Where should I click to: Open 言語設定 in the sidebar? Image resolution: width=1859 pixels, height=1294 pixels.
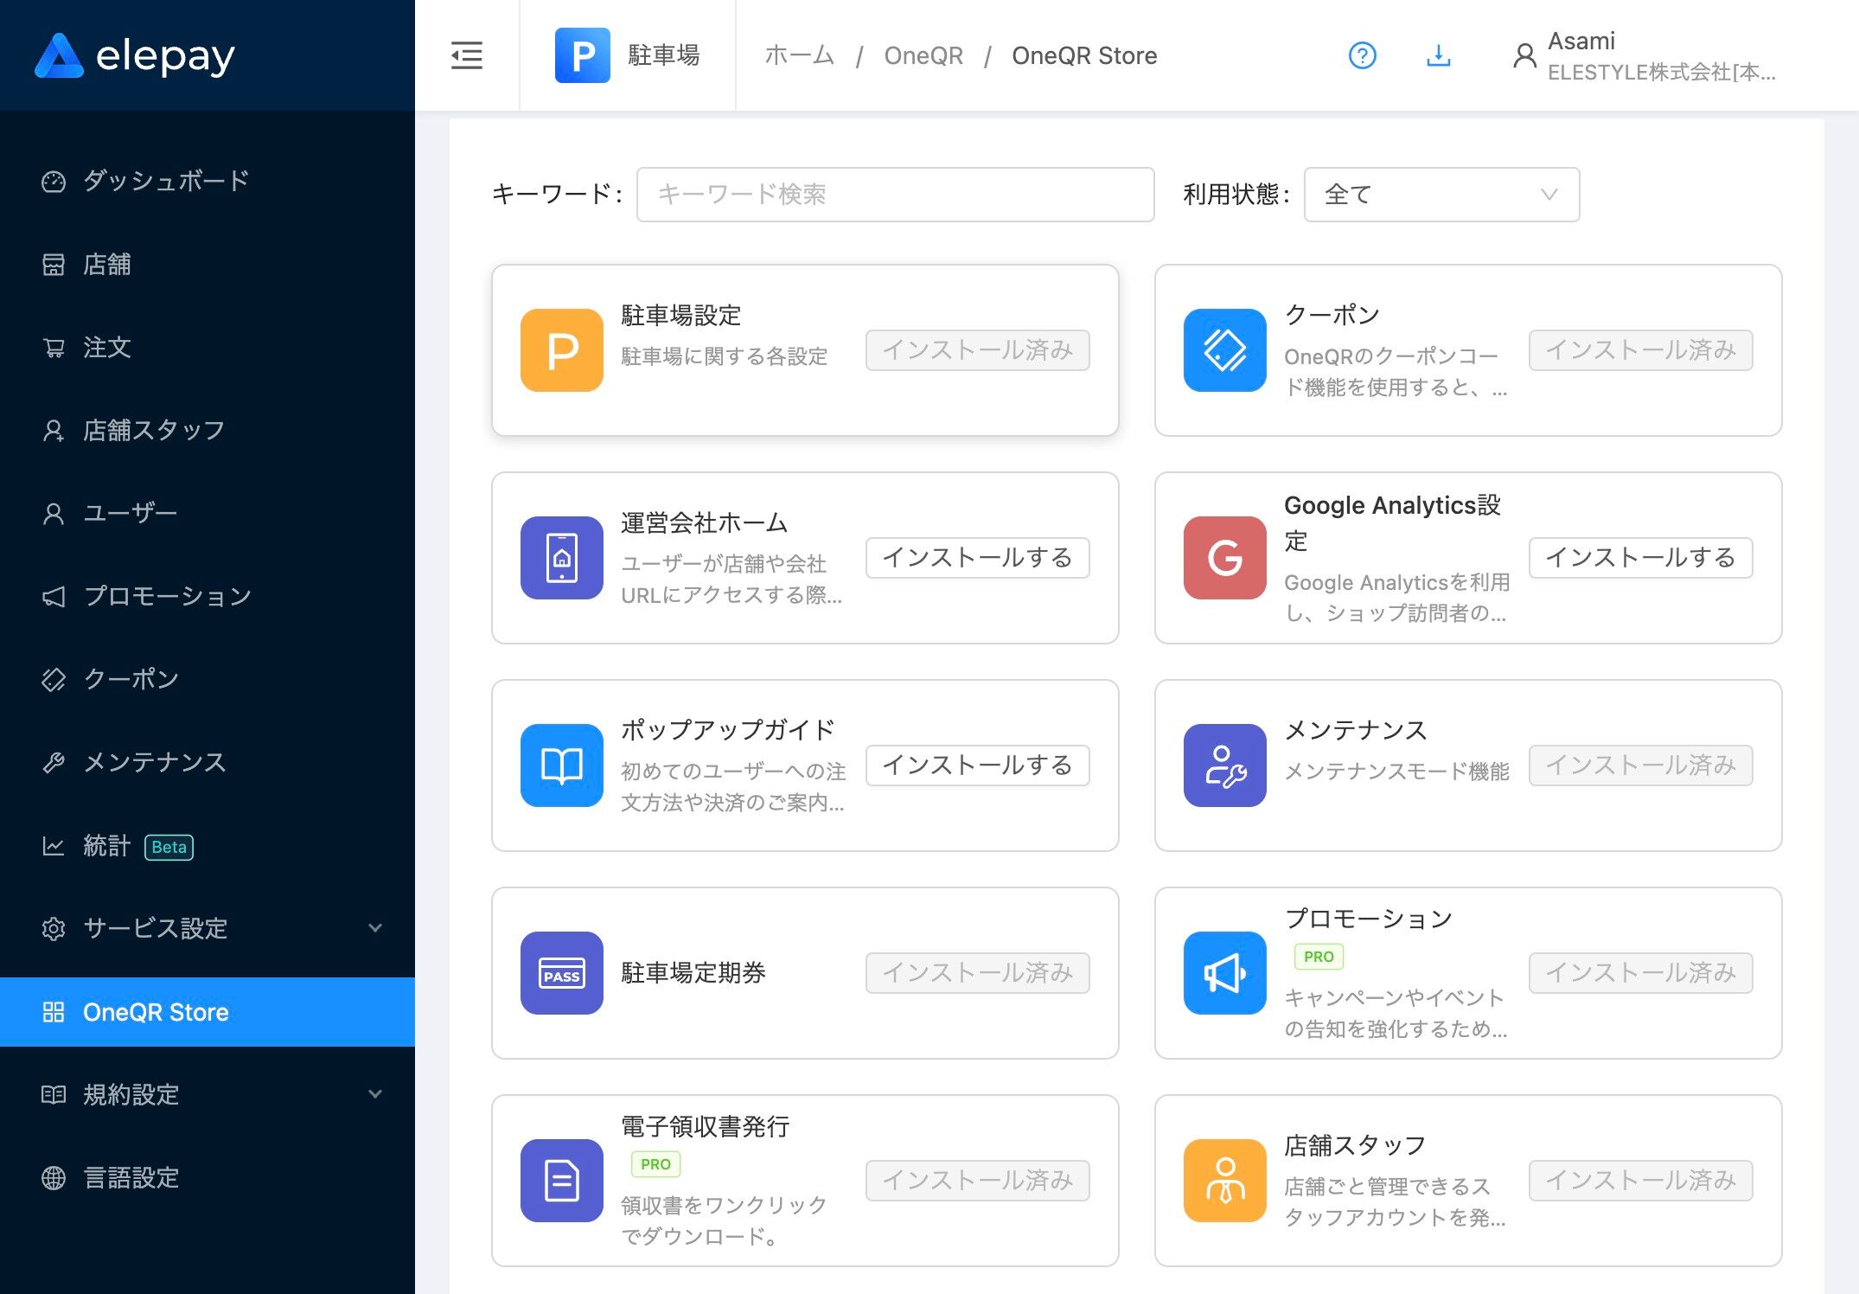pyautogui.click(x=131, y=1177)
